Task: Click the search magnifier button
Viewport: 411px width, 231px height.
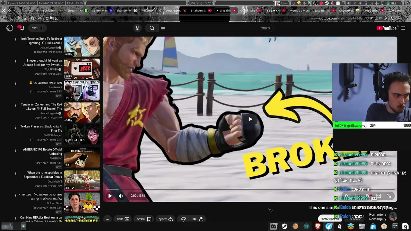Action: tap(152, 28)
